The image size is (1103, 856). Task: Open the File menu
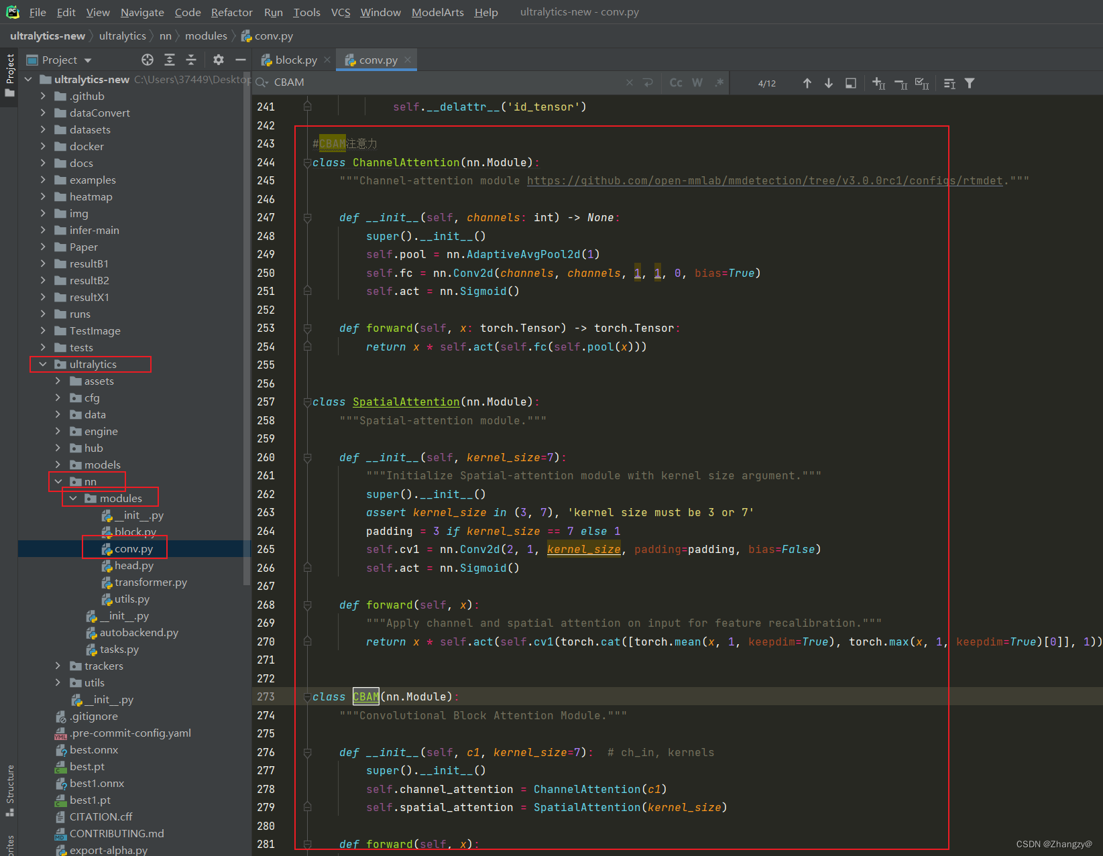(38, 12)
